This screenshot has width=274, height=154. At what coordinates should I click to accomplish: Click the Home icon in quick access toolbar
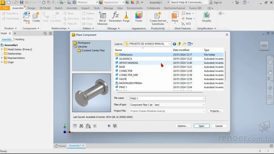pyautogui.click(x=44, y=3)
